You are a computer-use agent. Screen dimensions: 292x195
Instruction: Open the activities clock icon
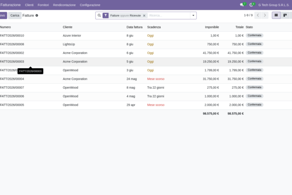tap(251, 5)
